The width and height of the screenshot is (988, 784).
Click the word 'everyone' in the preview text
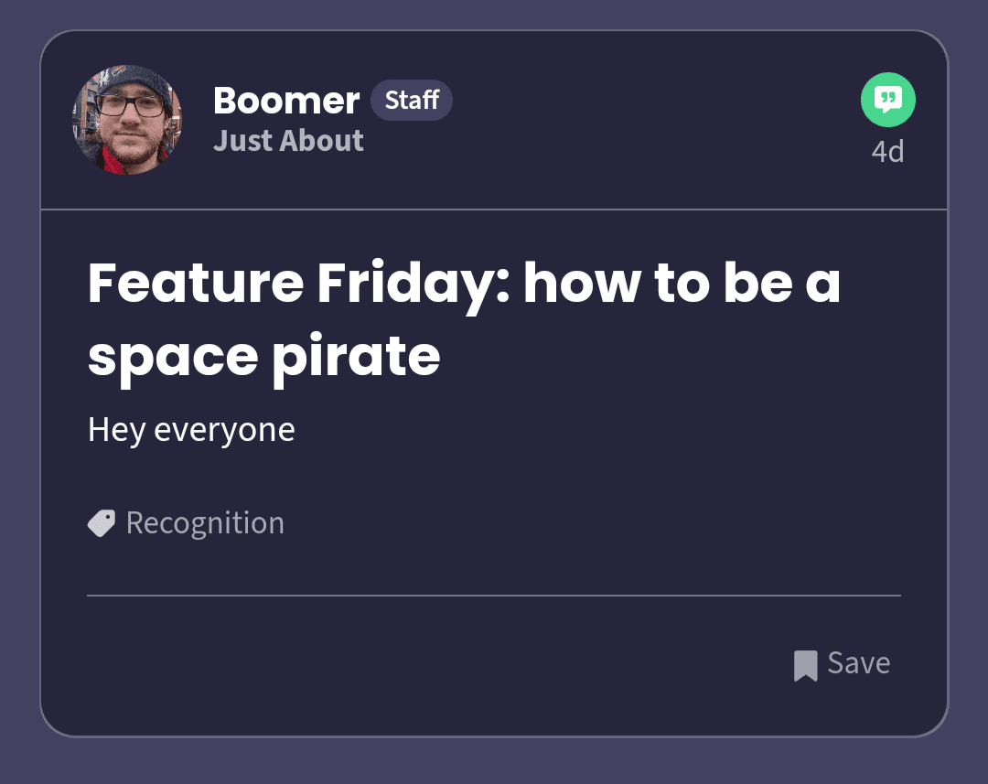(x=224, y=431)
